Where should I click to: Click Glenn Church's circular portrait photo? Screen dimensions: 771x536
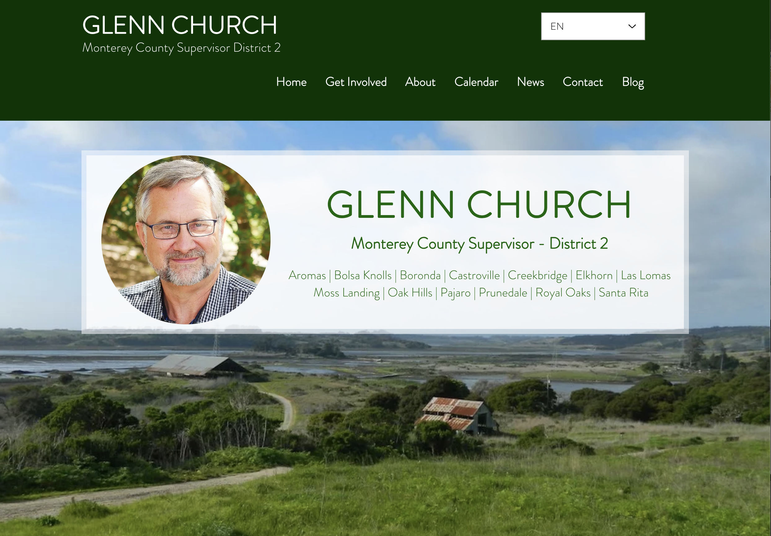click(186, 240)
